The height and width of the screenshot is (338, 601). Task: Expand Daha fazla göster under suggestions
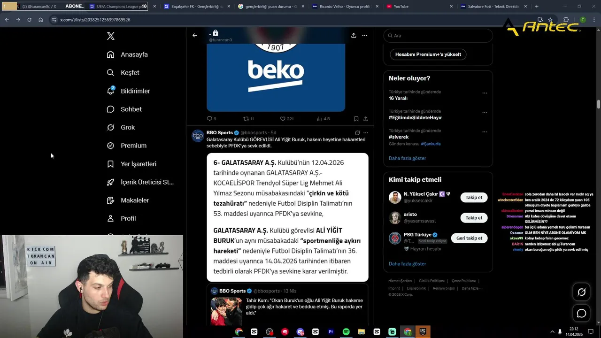tap(407, 264)
